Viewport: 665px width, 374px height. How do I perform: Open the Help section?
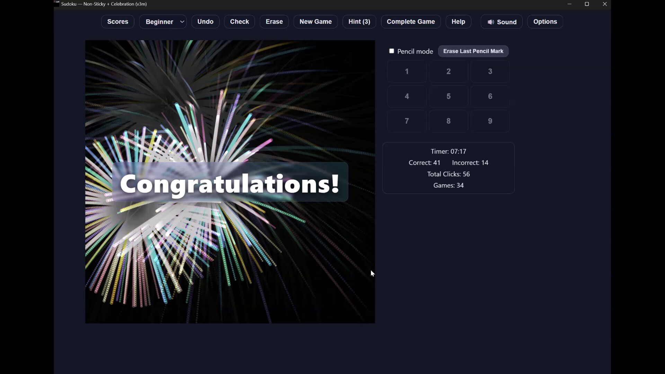click(x=458, y=21)
